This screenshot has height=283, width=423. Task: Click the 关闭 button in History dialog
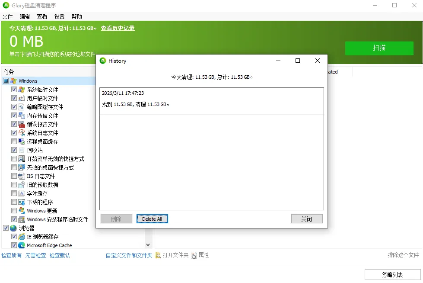pos(307,219)
